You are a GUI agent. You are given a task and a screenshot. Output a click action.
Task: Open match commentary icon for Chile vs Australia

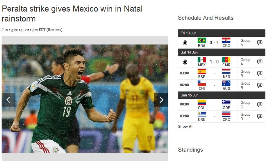point(260,85)
